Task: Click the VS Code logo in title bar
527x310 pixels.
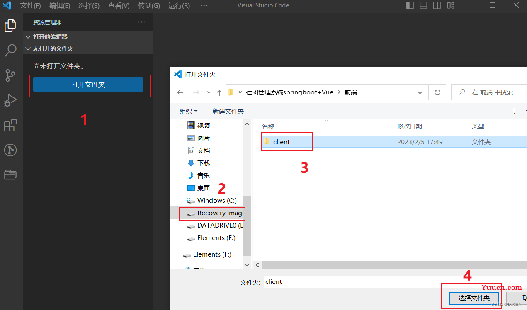Action: point(7,5)
